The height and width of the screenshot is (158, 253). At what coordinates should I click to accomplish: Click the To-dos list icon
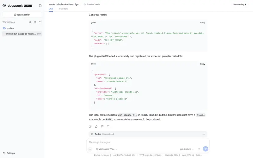coord(92,134)
